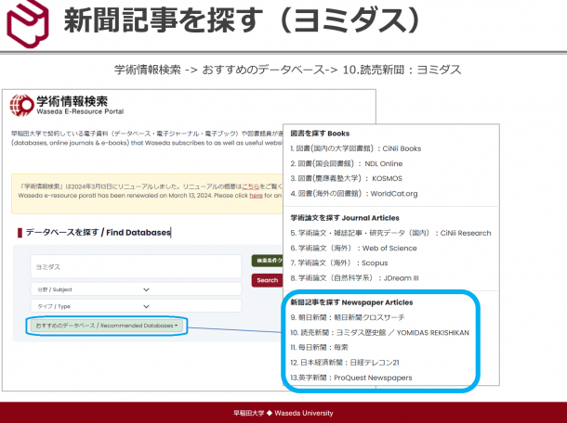Select 10. ヨミダス歴史館 YOMIDAS REKISHIKAN entry
567x423 pixels.
[x=379, y=333]
